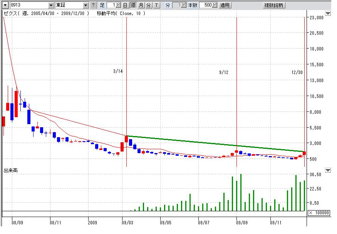Expand the 東証 market exchange dropdown

coord(86,5)
